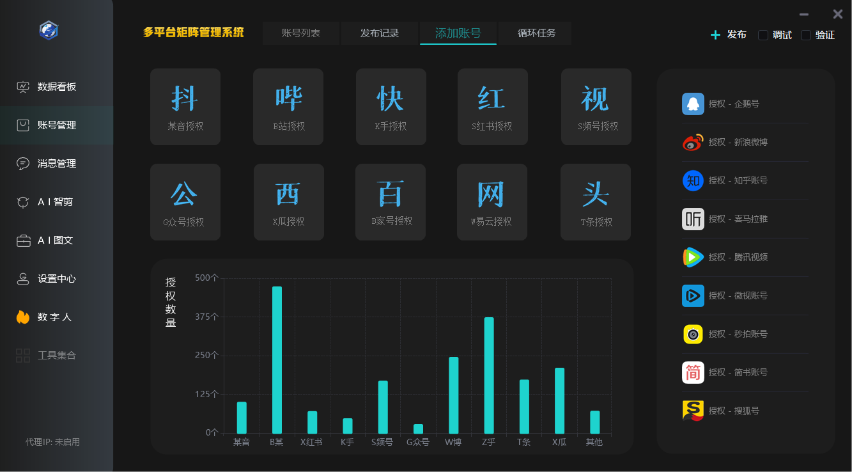
Task: Click the B某 bar in chart
Action: click(277, 360)
